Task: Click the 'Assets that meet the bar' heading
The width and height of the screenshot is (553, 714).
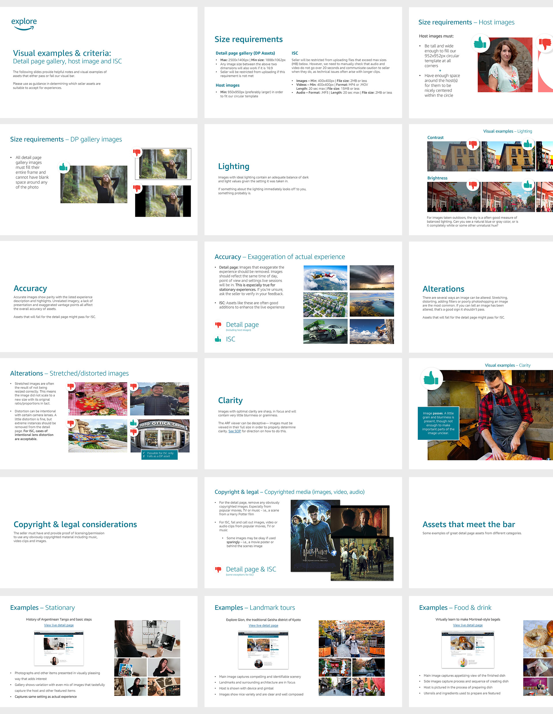Action: (x=469, y=524)
